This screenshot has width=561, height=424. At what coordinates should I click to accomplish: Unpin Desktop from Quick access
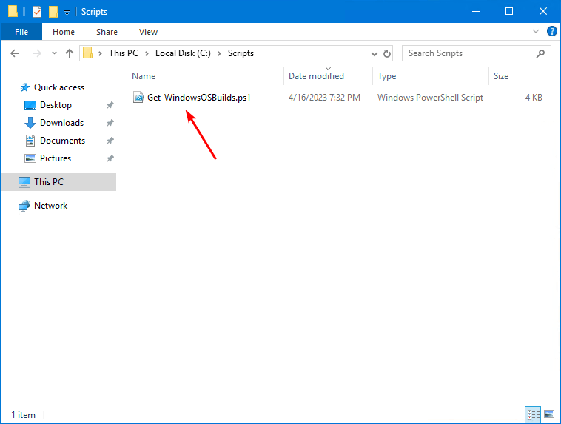coord(110,105)
